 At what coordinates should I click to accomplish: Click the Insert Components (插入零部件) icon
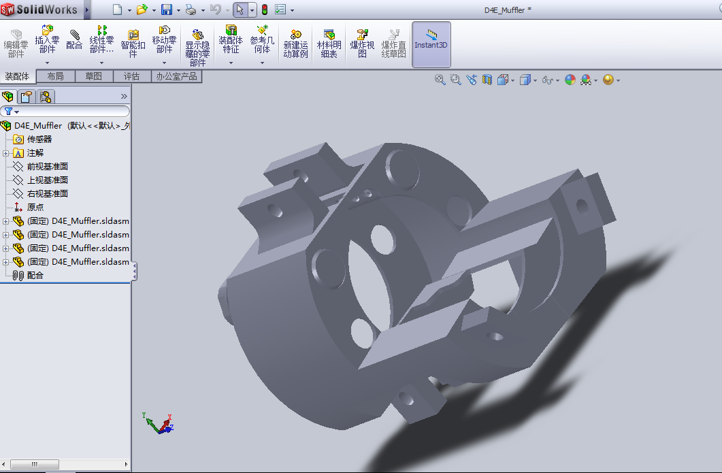[47, 31]
